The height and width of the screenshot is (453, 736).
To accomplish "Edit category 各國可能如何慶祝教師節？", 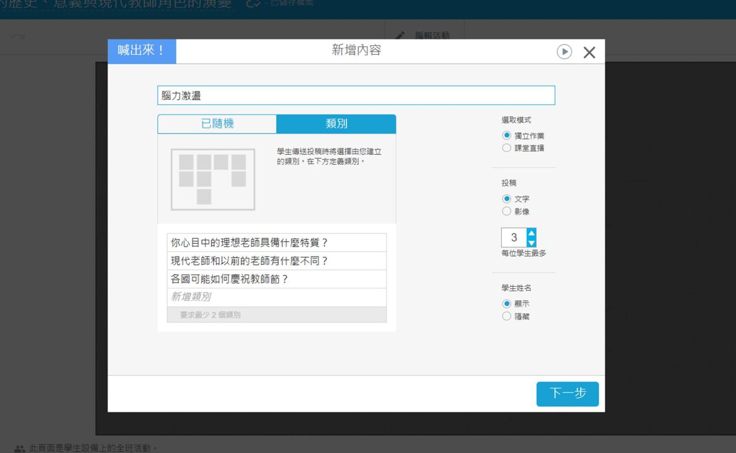I will (x=276, y=279).
